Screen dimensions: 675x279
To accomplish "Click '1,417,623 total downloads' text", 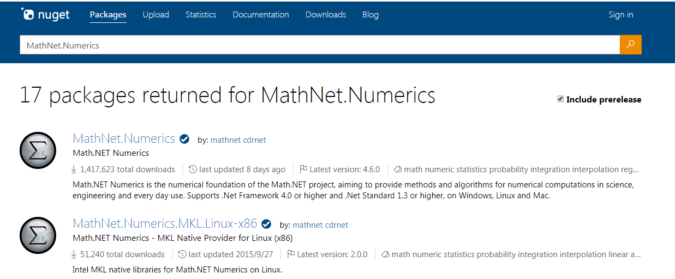I will point(128,169).
